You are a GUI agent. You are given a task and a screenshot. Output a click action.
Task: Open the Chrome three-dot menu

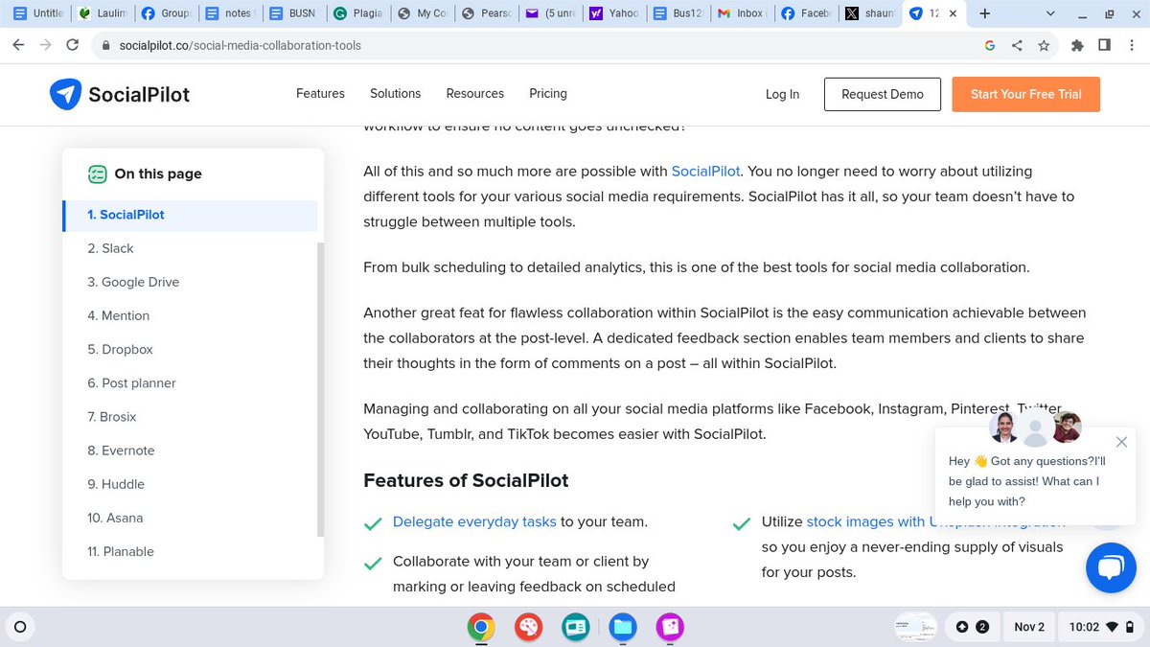click(1131, 45)
